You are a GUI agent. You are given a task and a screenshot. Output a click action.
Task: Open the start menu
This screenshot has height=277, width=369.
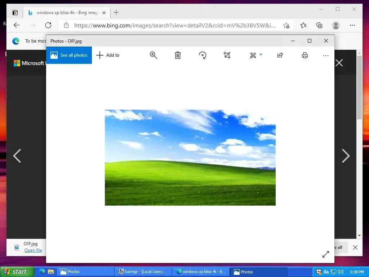[x=17, y=272]
